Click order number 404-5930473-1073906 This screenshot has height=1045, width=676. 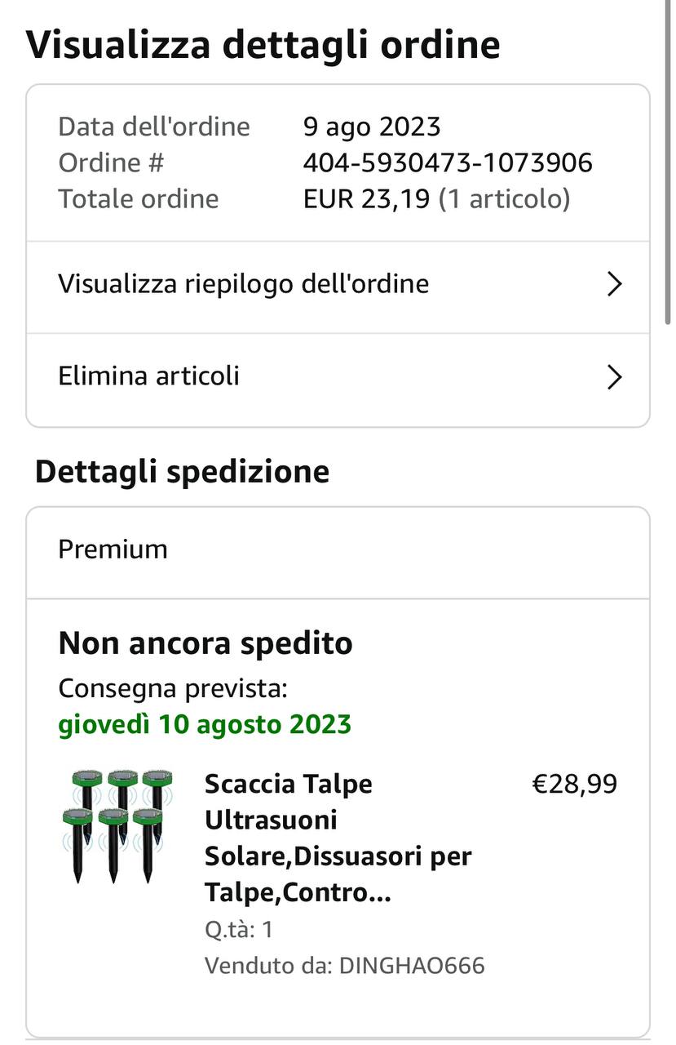click(448, 162)
